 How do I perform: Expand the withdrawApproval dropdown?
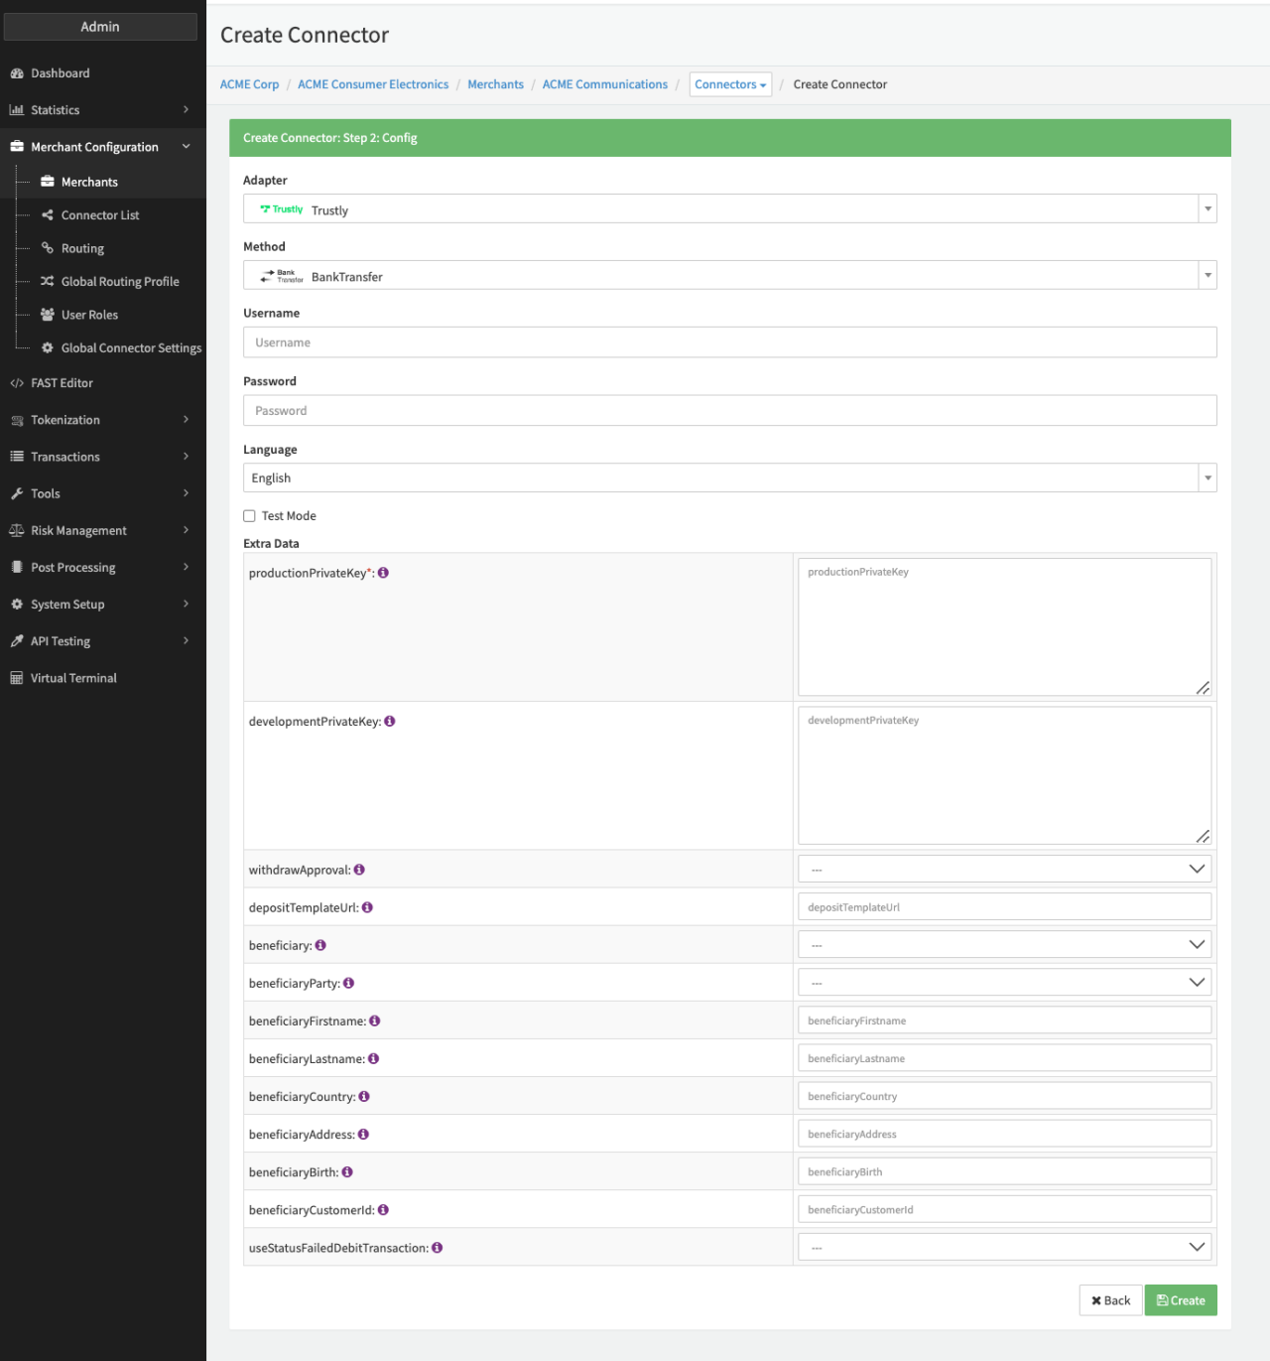[1003, 870]
